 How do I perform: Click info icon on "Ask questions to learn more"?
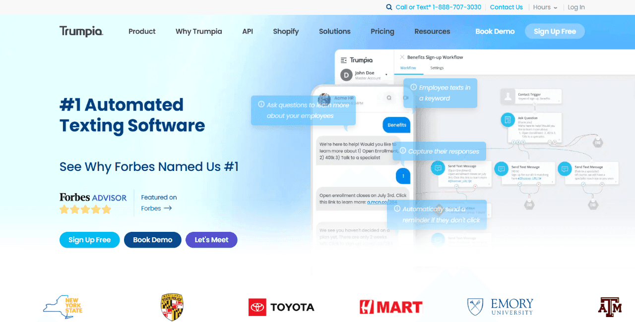click(261, 105)
